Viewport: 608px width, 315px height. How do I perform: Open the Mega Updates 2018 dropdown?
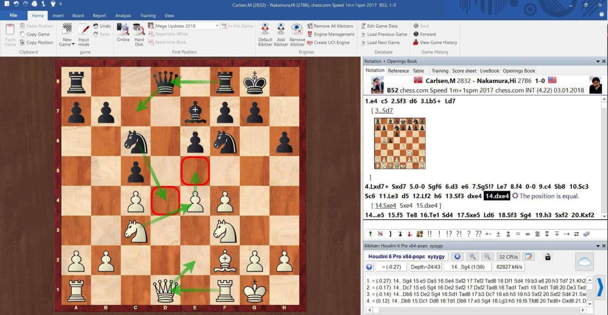pos(217,25)
